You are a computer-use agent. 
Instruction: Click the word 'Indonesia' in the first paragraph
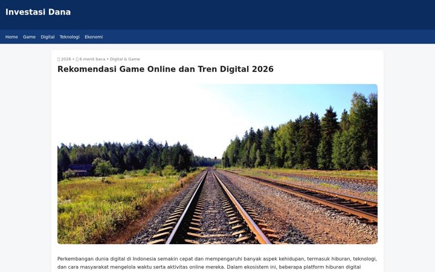click(x=144, y=259)
